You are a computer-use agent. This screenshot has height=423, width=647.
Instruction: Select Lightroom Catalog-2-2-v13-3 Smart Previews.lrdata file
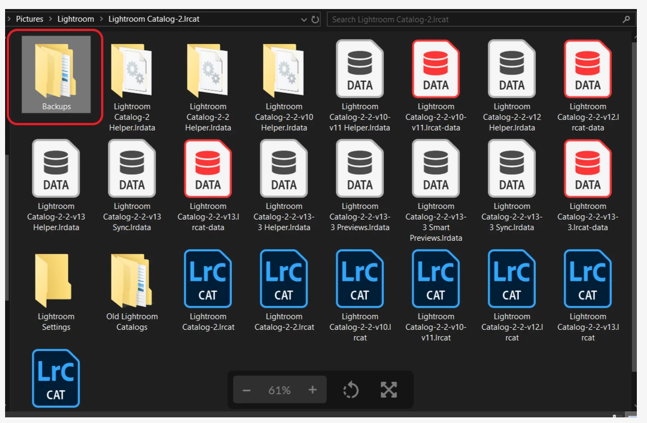[x=436, y=191]
